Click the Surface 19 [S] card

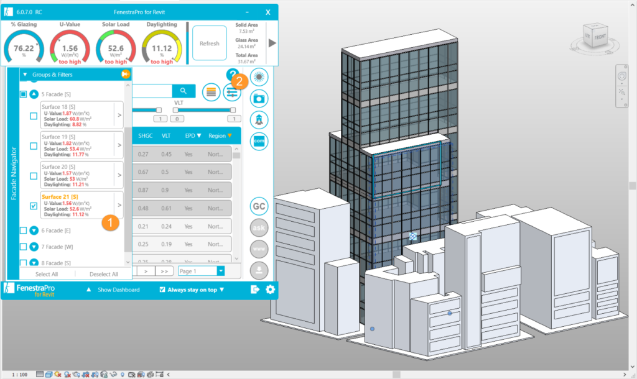(x=81, y=145)
